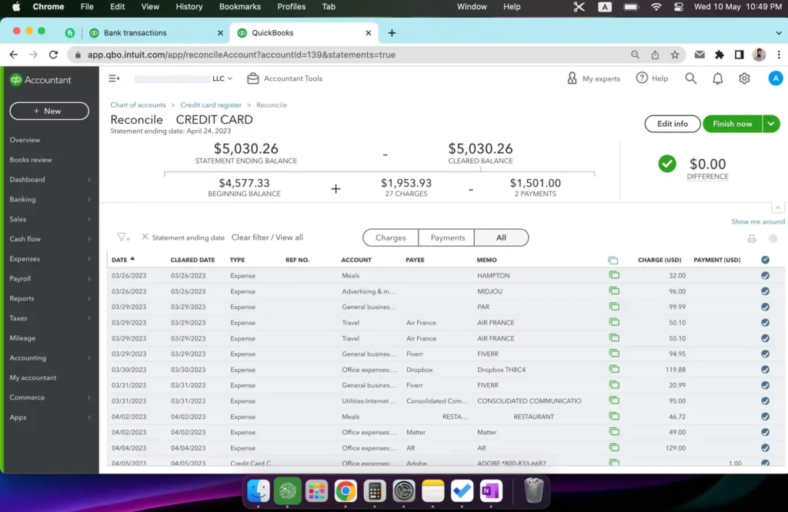Open the settings gear in QuickBooks header
788x512 pixels.
[744, 78]
